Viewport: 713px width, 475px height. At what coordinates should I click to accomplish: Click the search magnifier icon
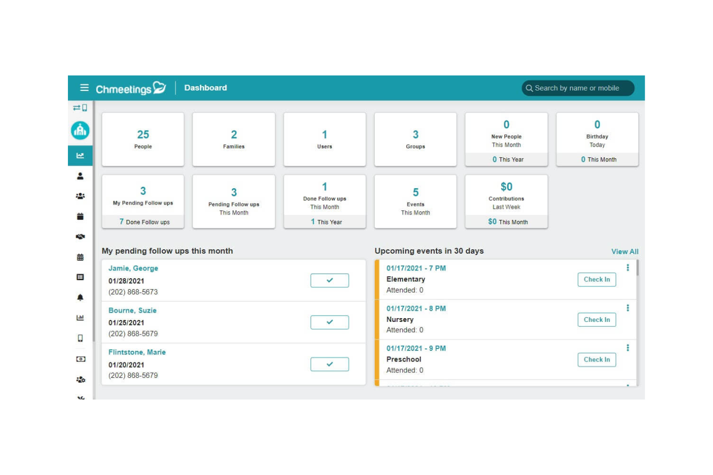point(529,88)
